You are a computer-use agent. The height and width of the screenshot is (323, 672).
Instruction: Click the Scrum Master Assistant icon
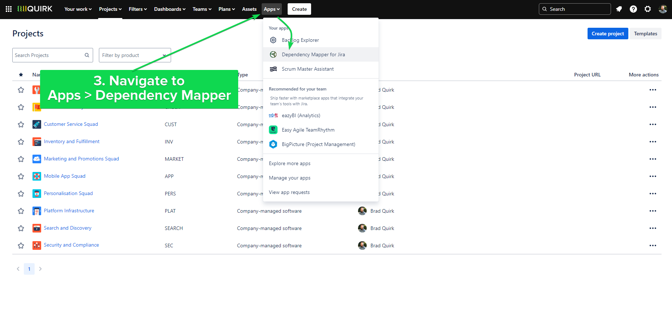pyautogui.click(x=274, y=69)
